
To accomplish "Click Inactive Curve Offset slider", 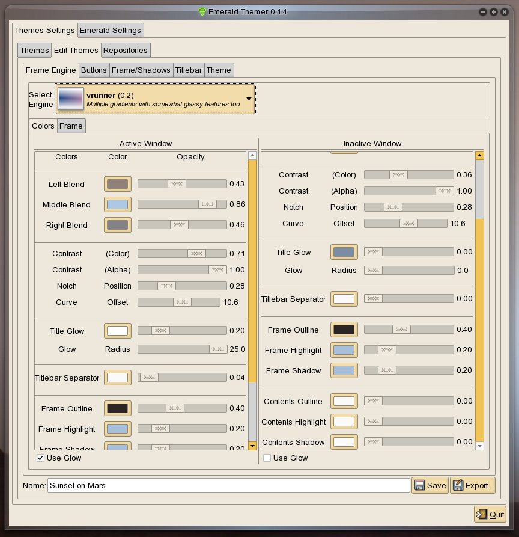I will pyautogui.click(x=405, y=223).
